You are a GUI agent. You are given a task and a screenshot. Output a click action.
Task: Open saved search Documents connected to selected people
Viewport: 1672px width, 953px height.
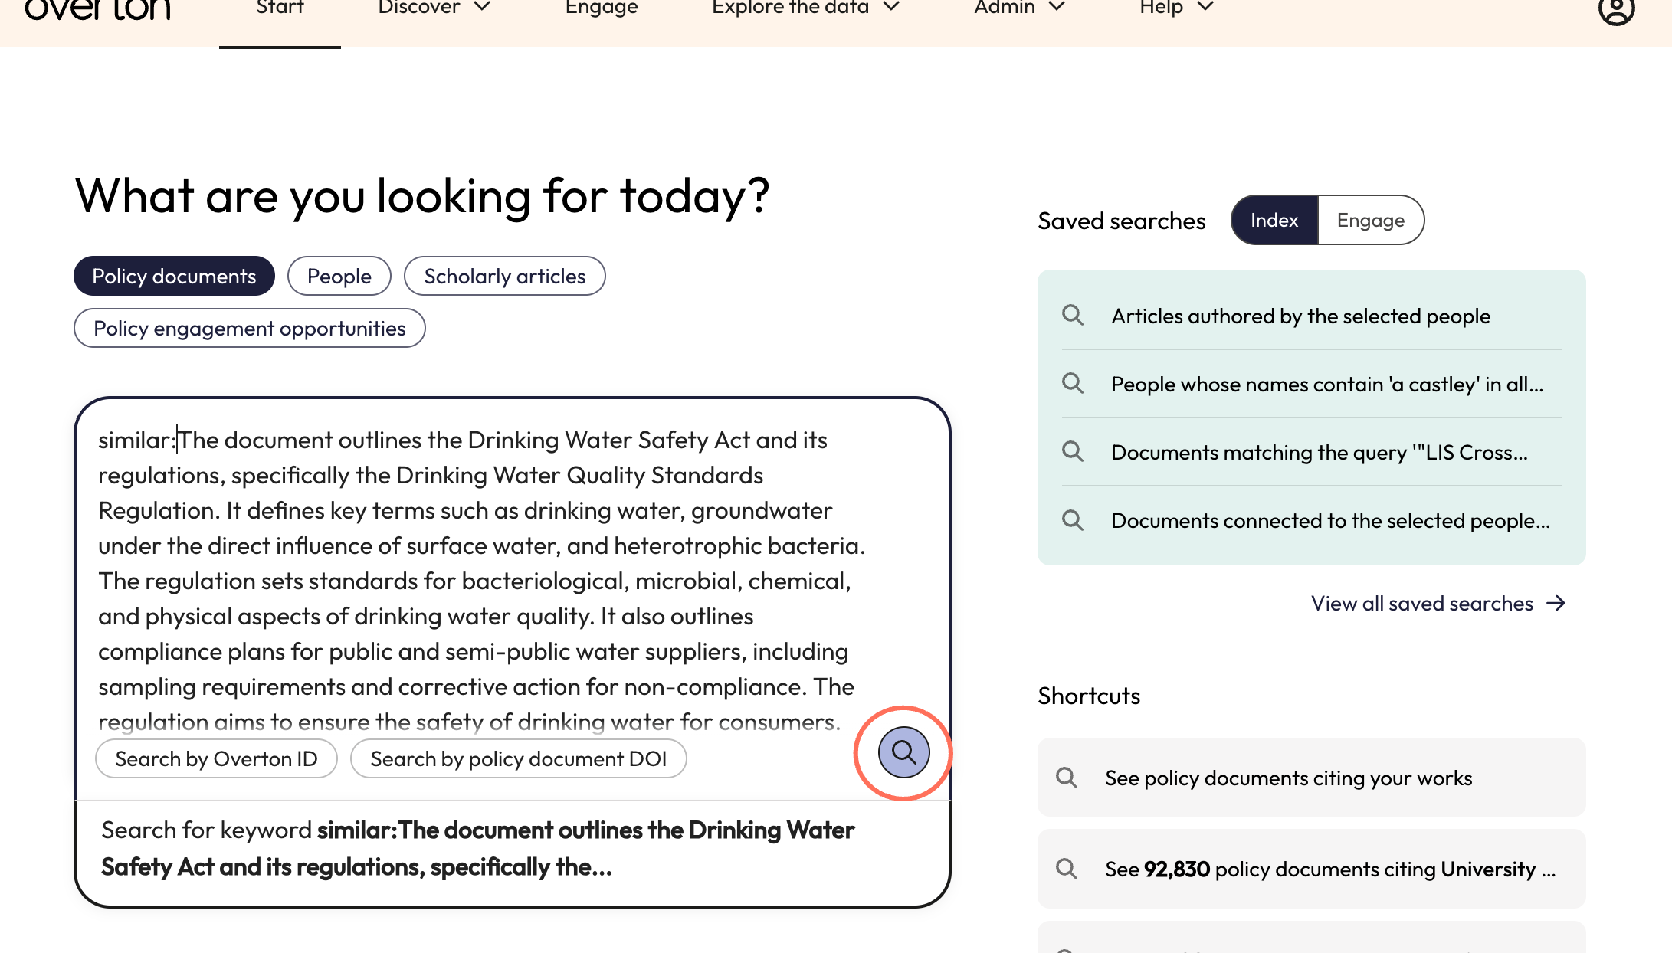click(1311, 520)
